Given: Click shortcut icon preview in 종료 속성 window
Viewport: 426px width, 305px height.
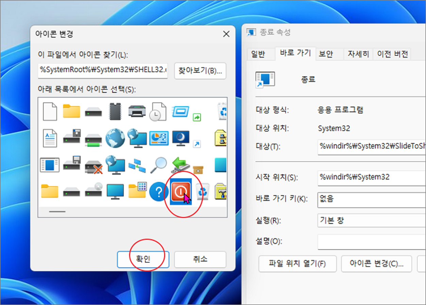Looking at the screenshot, I should (265, 79).
